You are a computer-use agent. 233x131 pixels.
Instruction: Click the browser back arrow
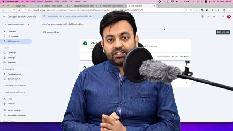(3, 10)
